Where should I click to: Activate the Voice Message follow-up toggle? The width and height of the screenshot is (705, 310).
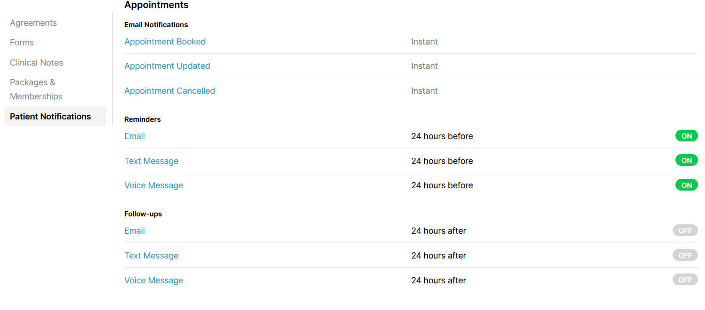685,280
